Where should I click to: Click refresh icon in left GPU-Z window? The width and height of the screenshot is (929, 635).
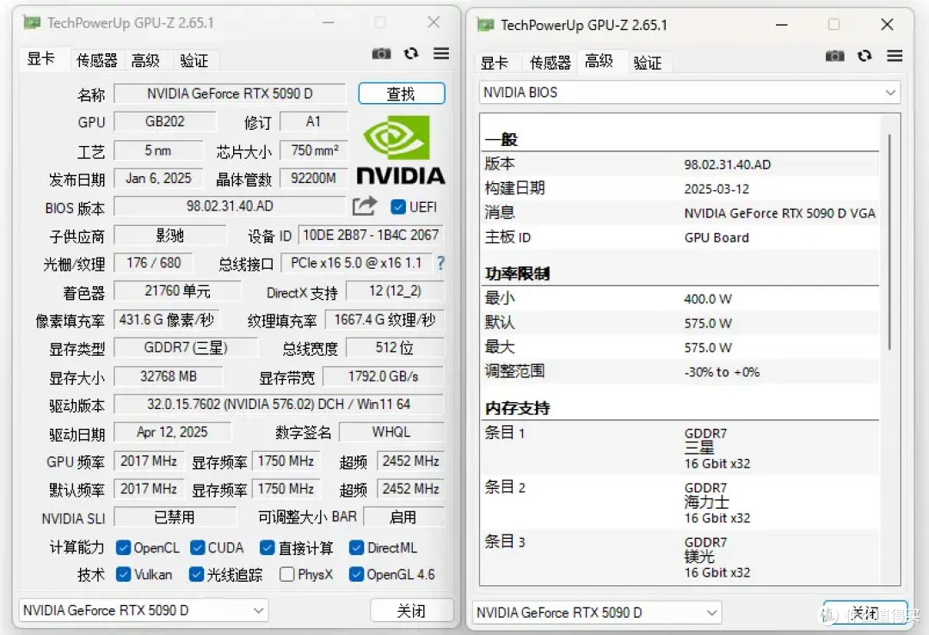click(x=411, y=54)
